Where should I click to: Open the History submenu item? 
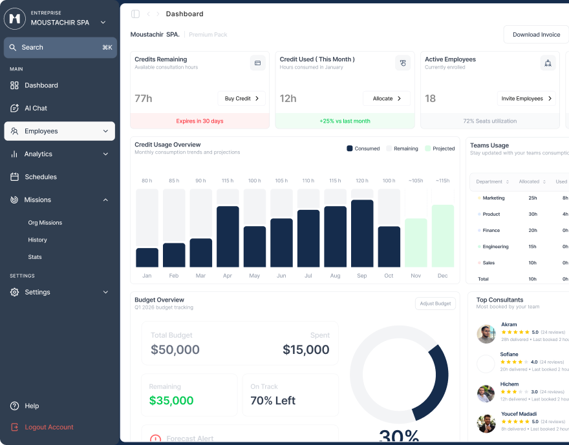click(x=38, y=240)
